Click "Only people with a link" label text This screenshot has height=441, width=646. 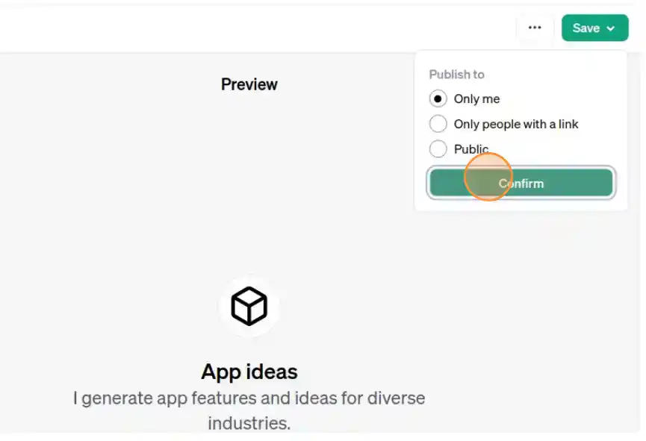coord(516,124)
